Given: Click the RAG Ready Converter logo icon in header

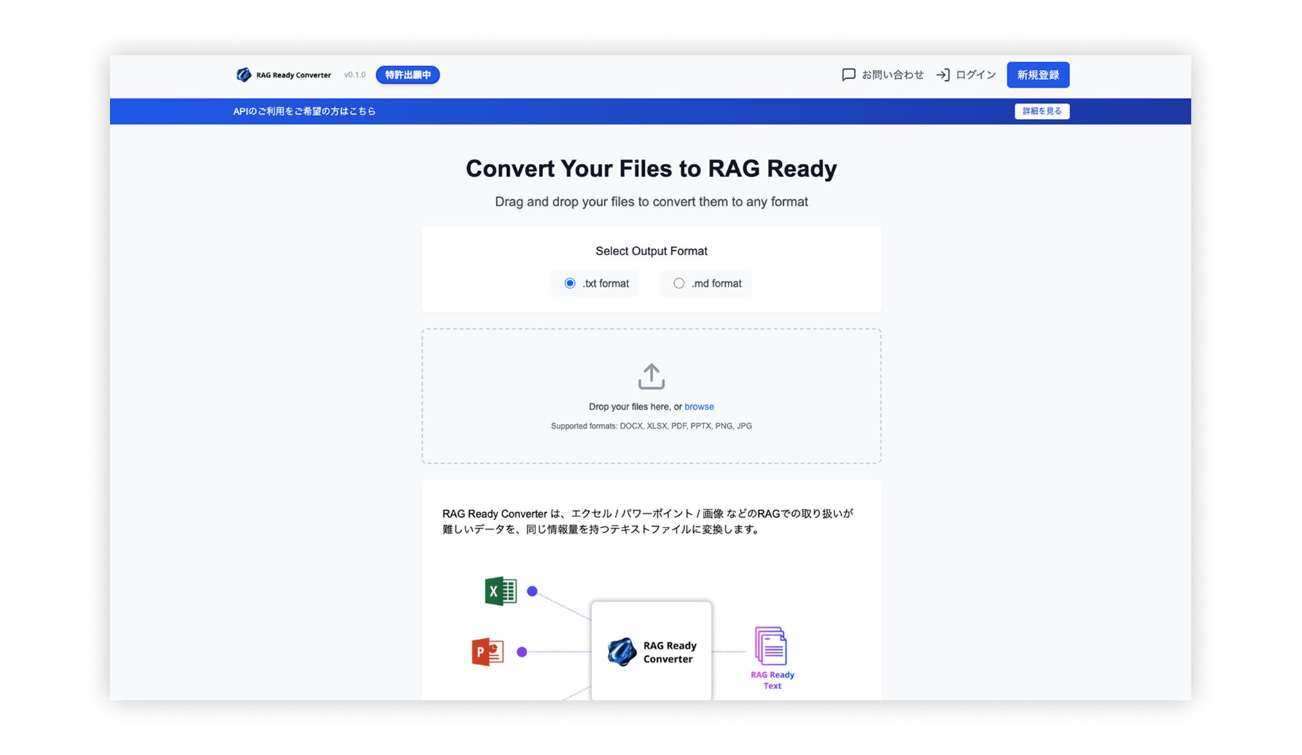Looking at the screenshot, I should [x=244, y=75].
